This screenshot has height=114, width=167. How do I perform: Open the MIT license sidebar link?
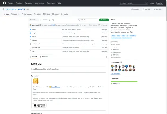(x=115, y=44)
